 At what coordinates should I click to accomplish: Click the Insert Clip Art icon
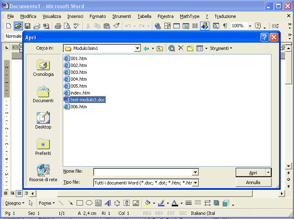(127, 203)
